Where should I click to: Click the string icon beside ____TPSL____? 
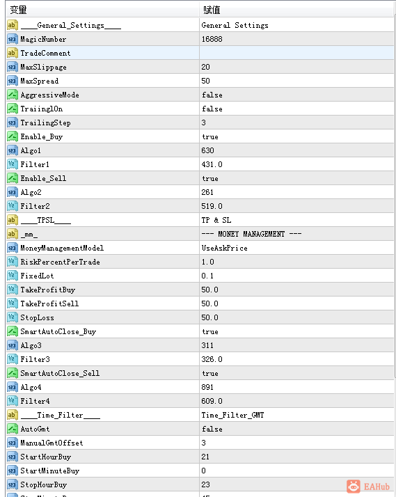(12, 220)
